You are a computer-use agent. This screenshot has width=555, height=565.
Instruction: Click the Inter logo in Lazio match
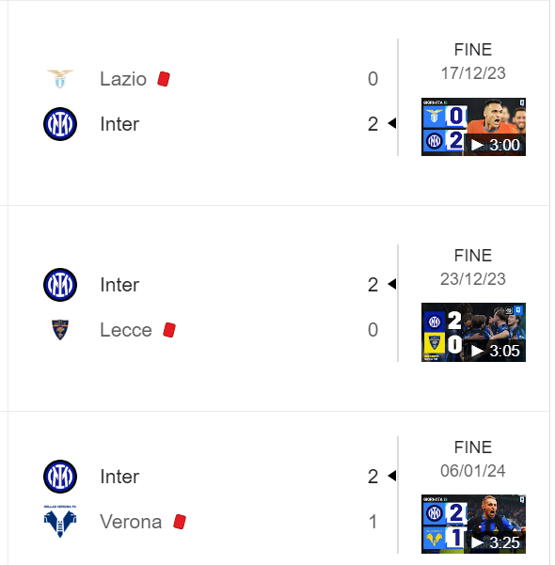click(x=60, y=124)
